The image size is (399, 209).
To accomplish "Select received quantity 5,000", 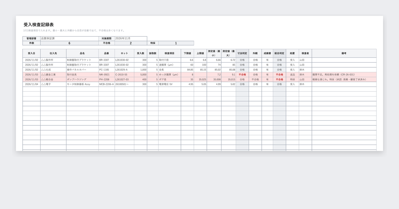I will click(141, 75).
